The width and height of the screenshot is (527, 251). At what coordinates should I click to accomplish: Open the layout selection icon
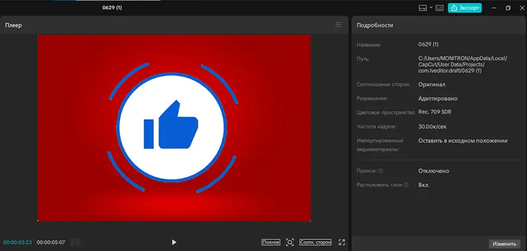423,8
